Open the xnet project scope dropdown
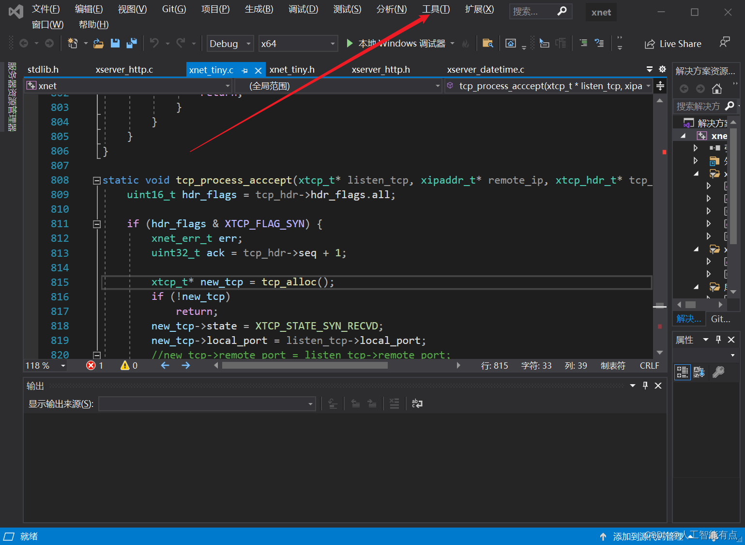Viewport: 745px width, 545px height. [129, 86]
